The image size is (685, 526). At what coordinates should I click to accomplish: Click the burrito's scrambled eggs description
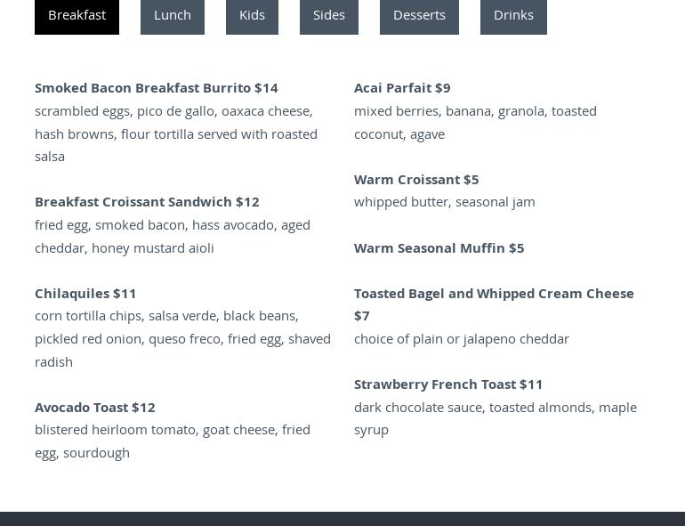(175, 134)
